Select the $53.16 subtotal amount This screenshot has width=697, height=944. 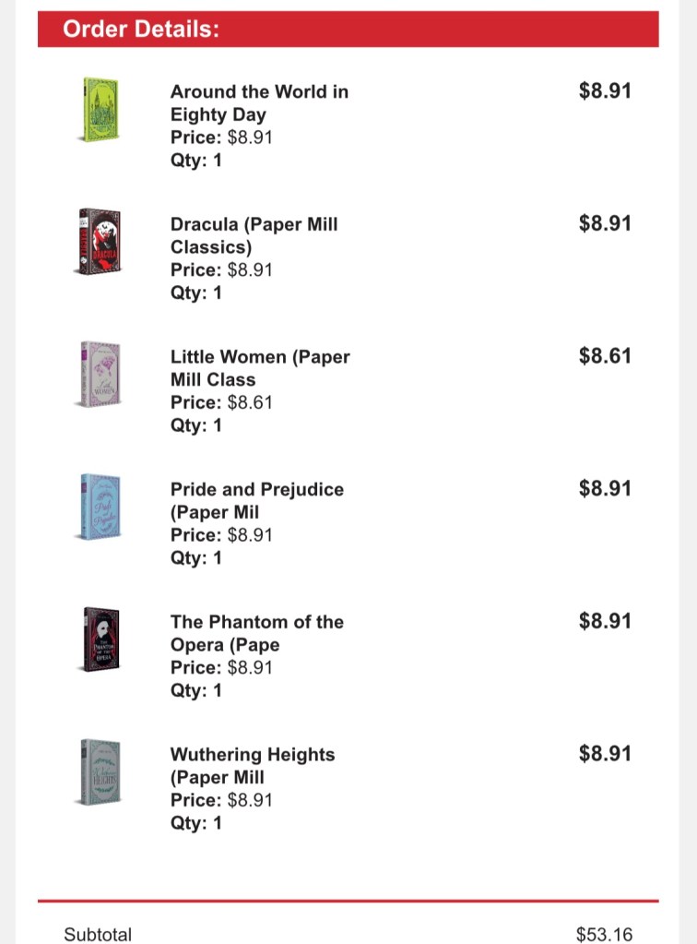click(604, 934)
